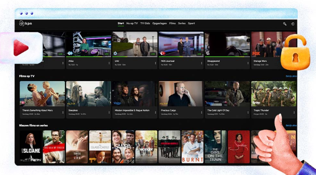Screen dimensions: 316x175
Task: Click Bekijk alles for Films op TV
Action: coord(291,76)
